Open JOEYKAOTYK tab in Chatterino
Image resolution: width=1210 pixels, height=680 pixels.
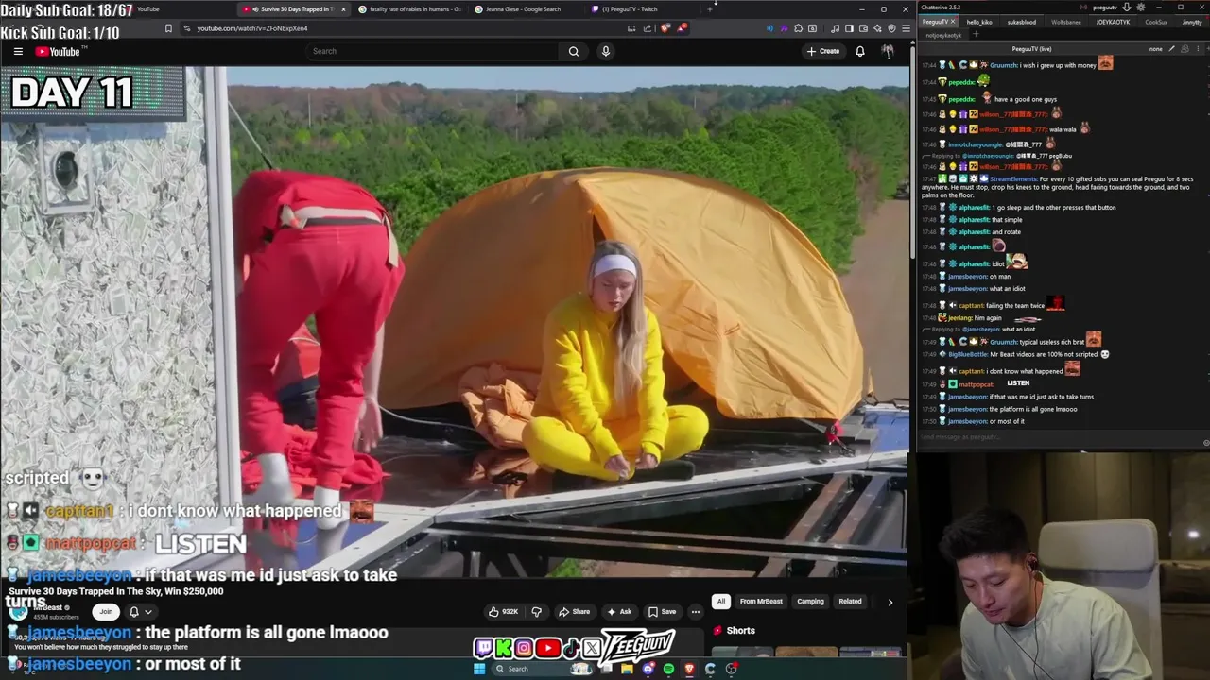[1113, 22]
